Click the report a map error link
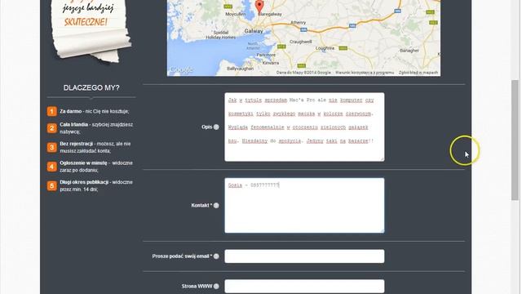This screenshot has height=294, width=522. (418, 73)
